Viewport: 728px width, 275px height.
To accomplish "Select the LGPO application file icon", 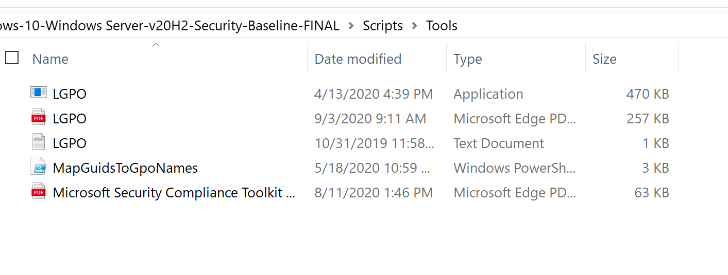I will (x=39, y=93).
